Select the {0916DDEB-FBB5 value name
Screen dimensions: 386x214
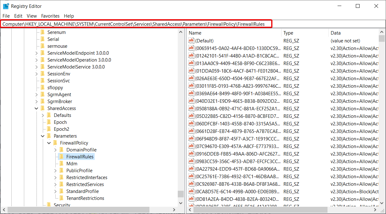[x=237, y=154]
